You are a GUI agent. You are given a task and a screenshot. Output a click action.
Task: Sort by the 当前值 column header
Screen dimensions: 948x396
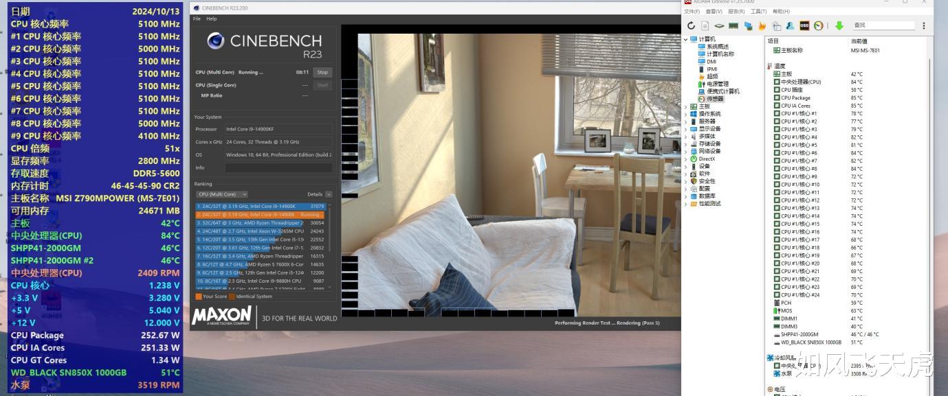coord(859,41)
